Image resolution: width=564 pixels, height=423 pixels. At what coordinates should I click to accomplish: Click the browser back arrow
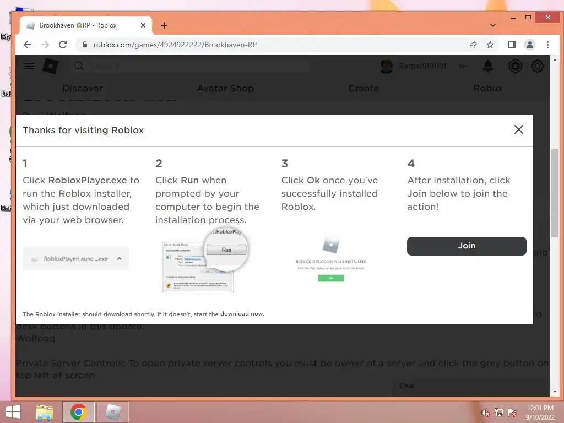pyautogui.click(x=28, y=45)
